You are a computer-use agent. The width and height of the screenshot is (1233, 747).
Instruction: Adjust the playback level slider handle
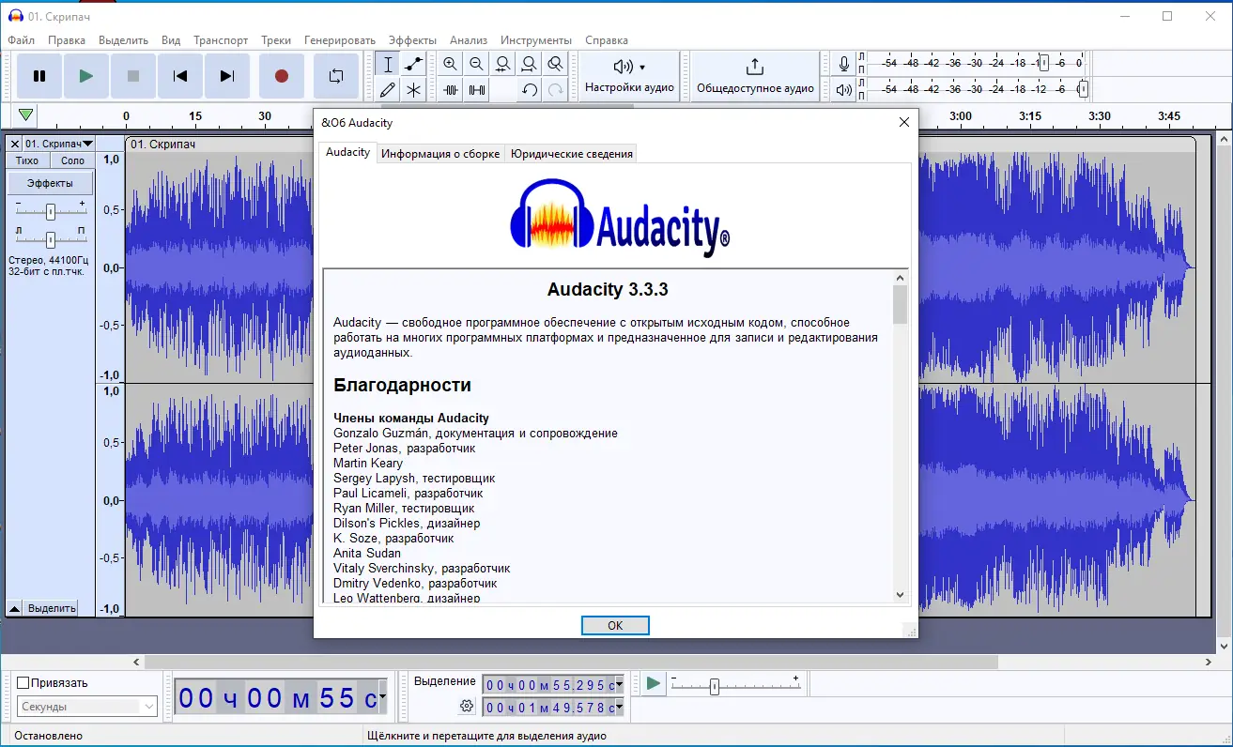[1083, 89]
